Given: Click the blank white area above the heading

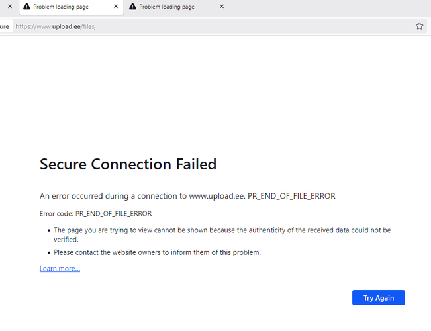Looking at the screenshot, I should (x=216, y=93).
